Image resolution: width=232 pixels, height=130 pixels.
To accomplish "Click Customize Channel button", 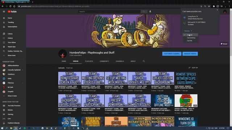I will (x=172, y=54).
